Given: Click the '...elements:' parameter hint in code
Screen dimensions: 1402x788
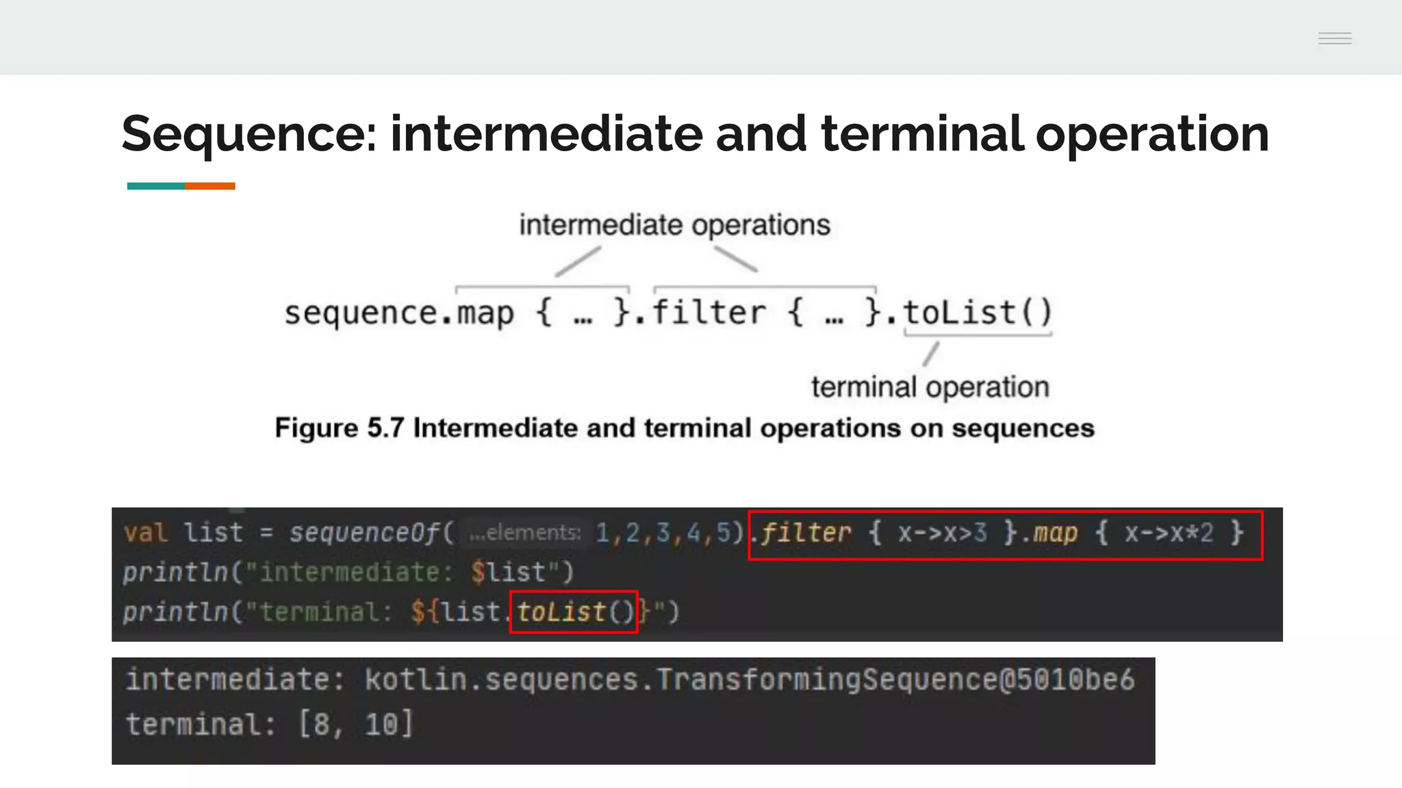Looking at the screenshot, I should click(524, 532).
